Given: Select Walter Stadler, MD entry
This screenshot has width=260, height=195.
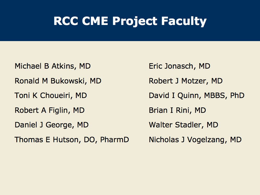Looking at the screenshot, I should coord(183,125).
